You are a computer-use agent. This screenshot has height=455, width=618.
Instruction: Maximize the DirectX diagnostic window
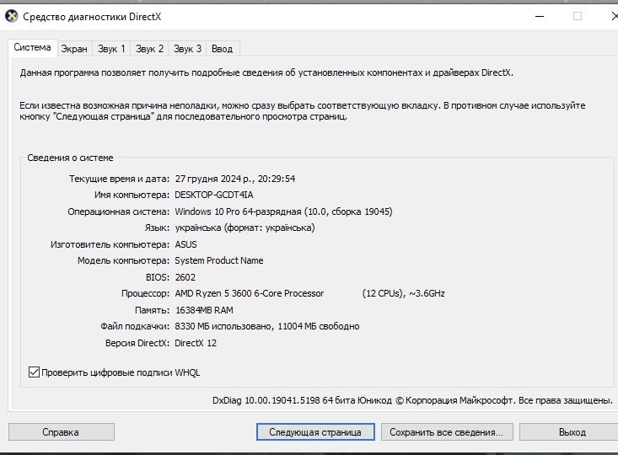click(x=578, y=16)
